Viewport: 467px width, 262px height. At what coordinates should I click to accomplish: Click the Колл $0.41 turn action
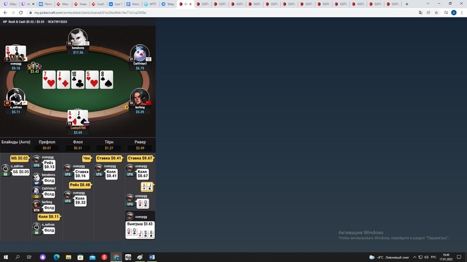coord(111,174)
